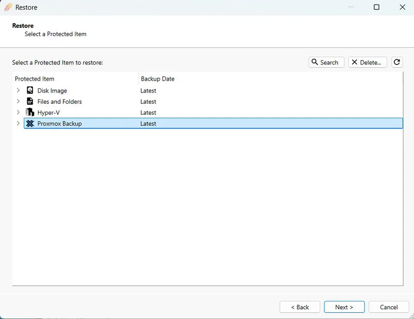
Task: Sort by Backup Date column header
Action: tap(158, 79)
